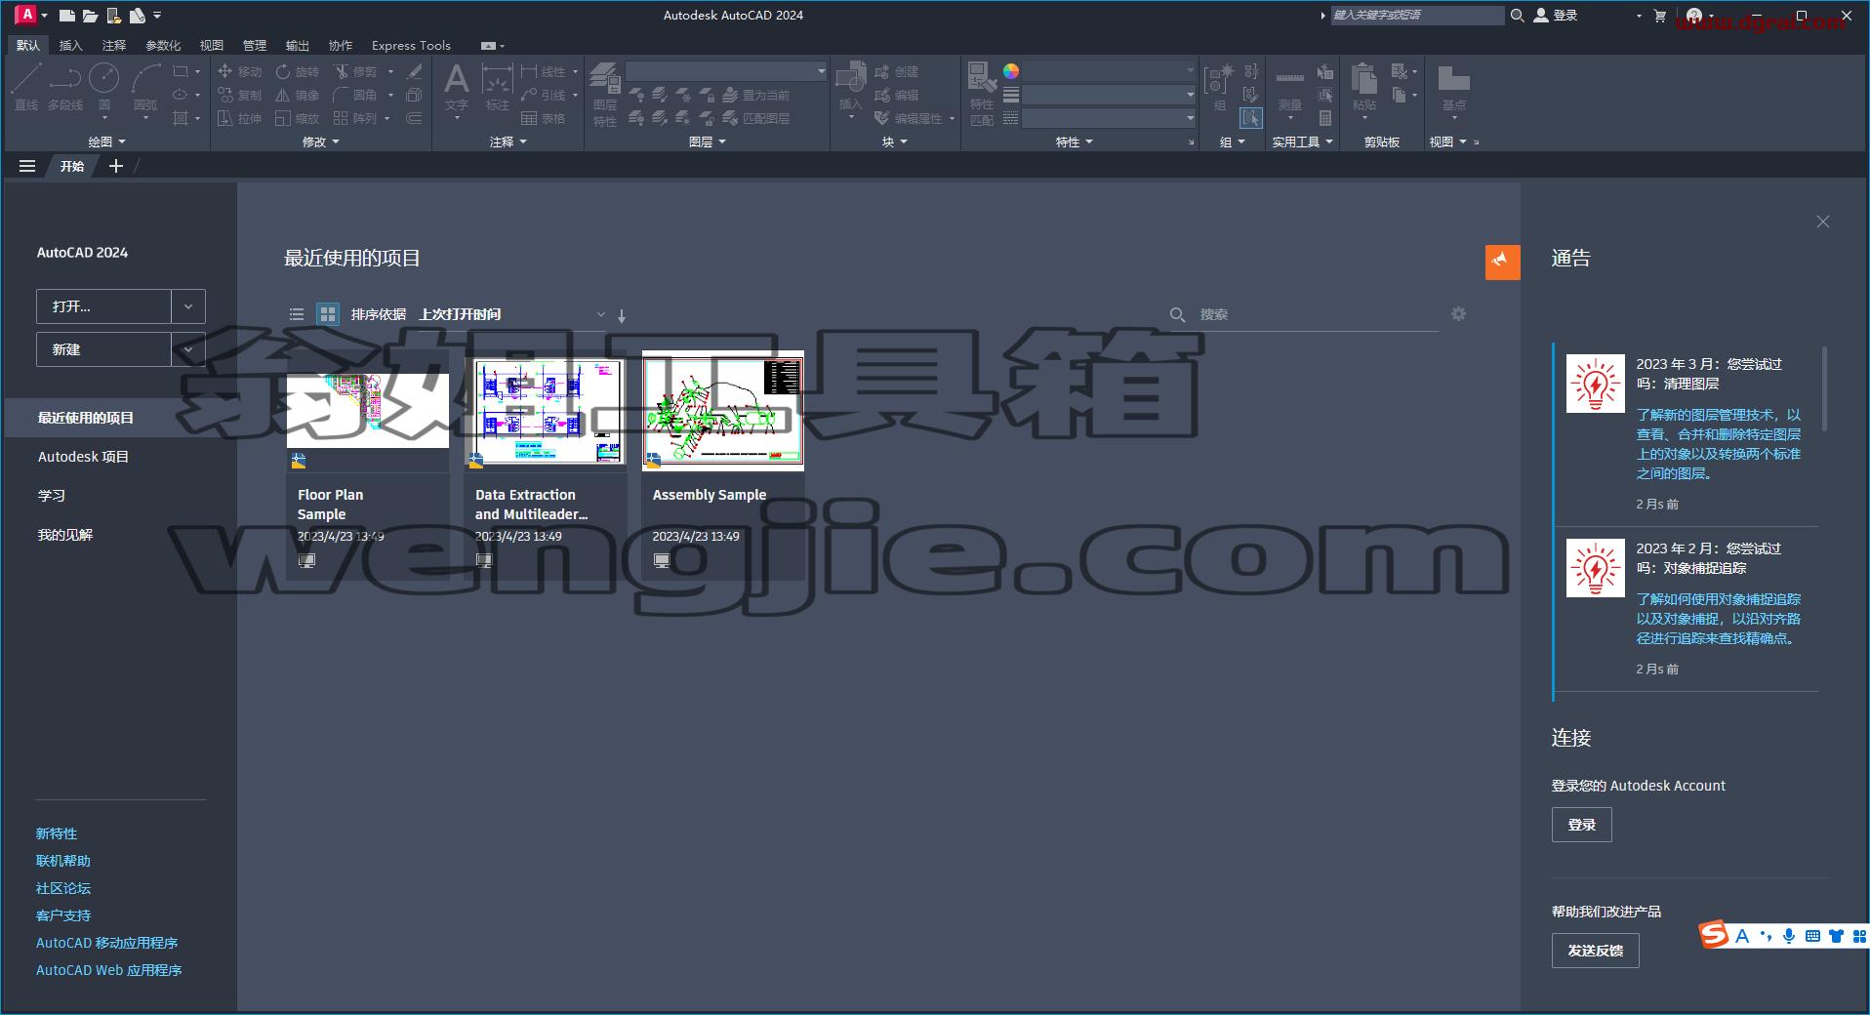Open the Express Tools ribbon tab

pos(411,45)
